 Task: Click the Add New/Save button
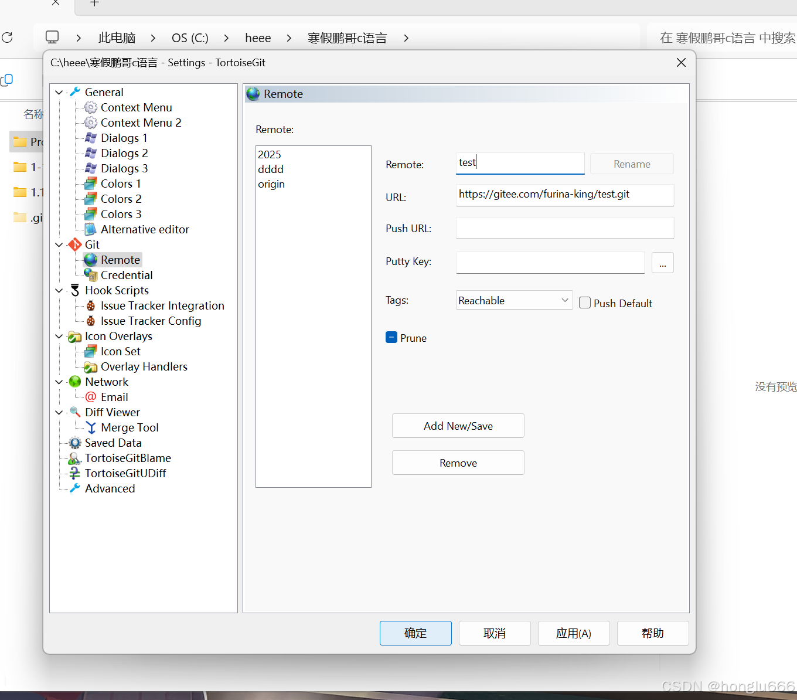[458, 426]
